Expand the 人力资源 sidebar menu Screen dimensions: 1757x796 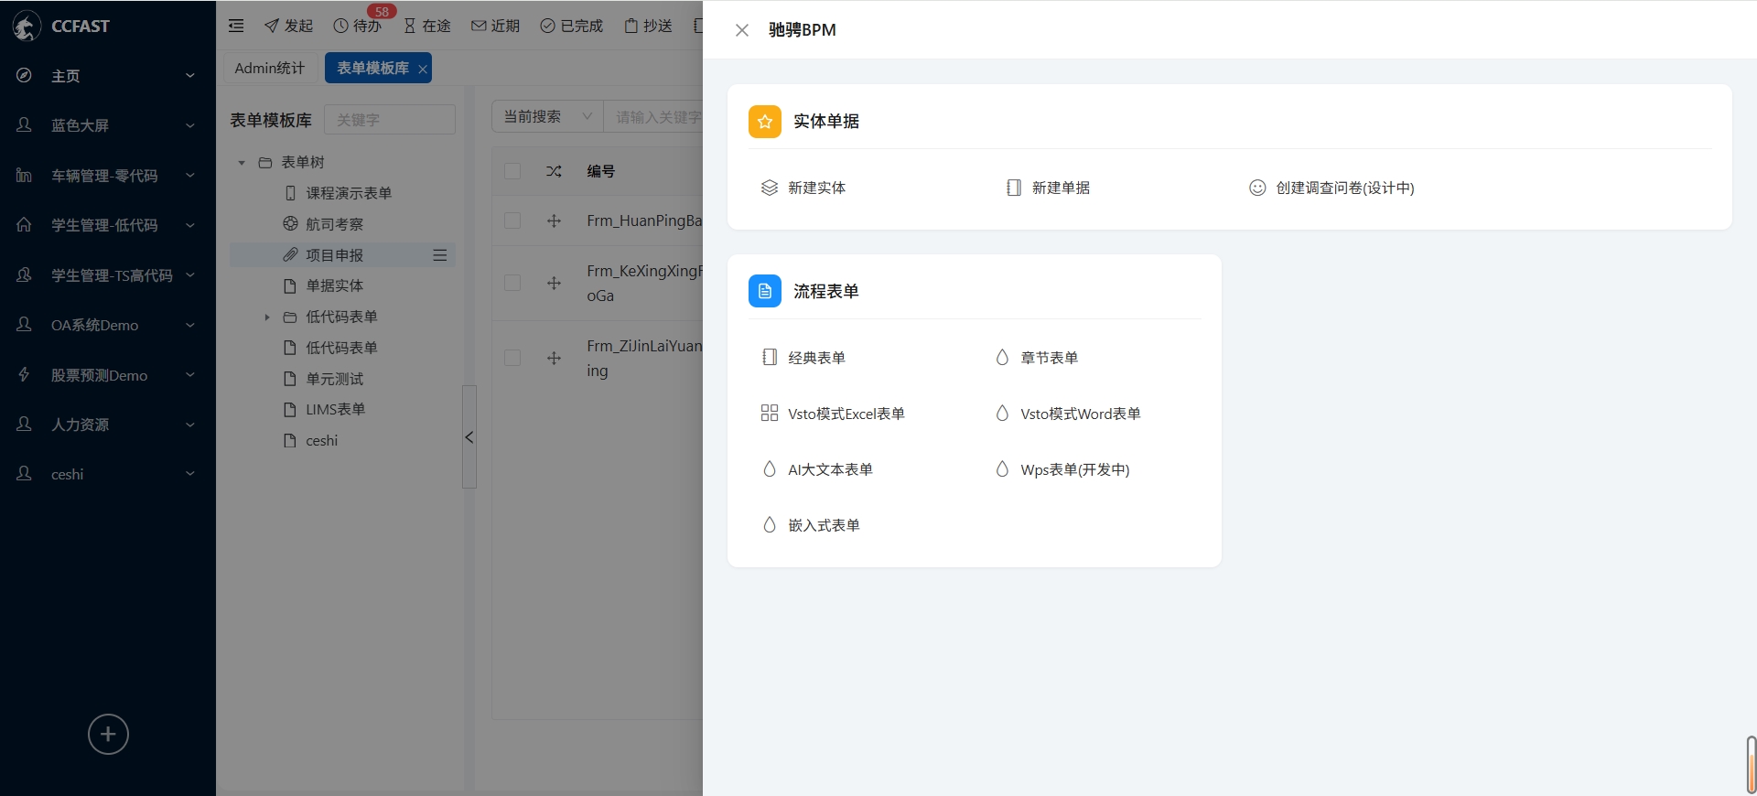tap(108, 425)
